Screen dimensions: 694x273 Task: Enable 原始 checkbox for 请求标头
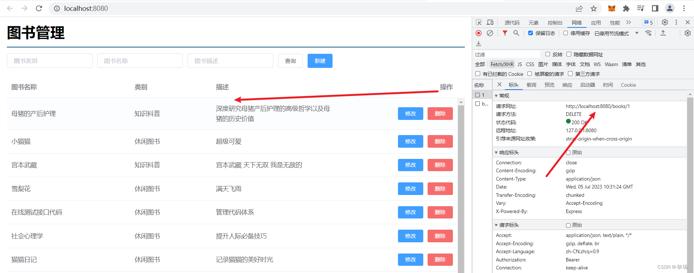[x=568, y=225]
